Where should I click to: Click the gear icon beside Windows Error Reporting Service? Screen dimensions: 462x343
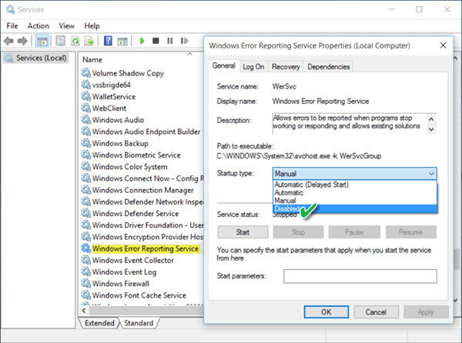[85, 248]
